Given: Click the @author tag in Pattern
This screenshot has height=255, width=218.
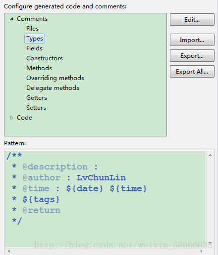Looking at the screenshot, I should (x=42, y=177).
